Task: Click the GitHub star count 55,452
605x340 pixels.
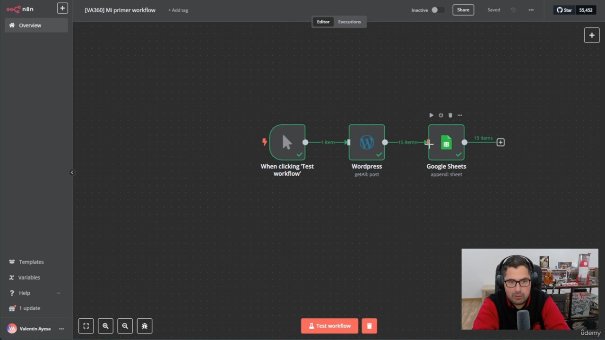Action: (x=586, y=10)
